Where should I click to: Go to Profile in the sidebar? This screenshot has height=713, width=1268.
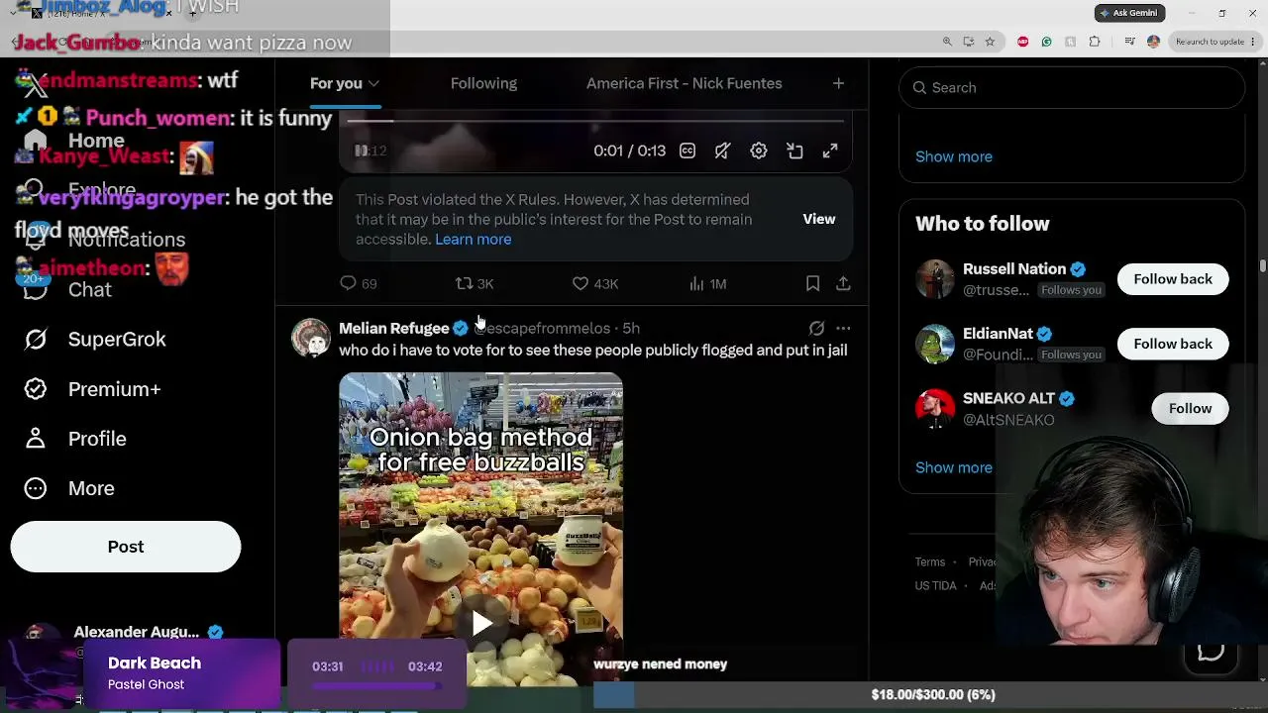[97, 439]
